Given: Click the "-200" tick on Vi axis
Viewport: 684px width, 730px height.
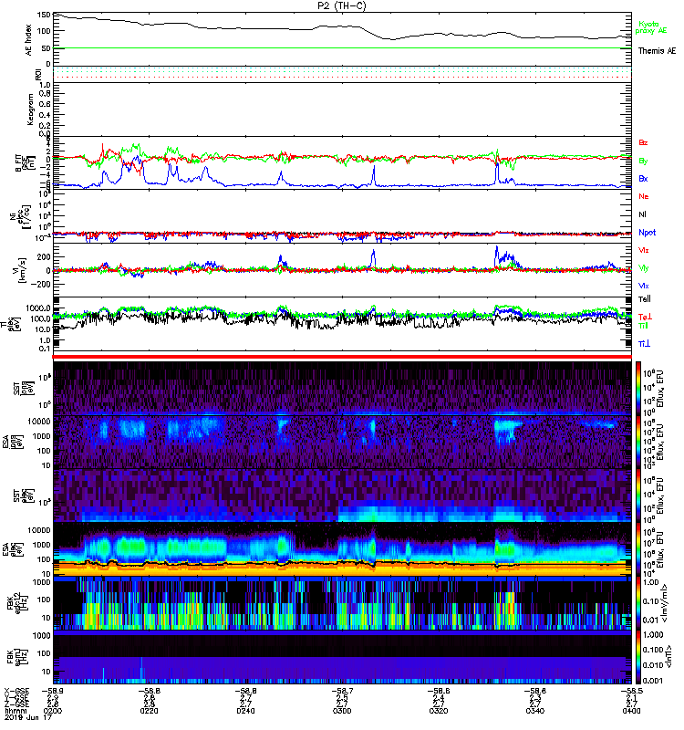Looking at the screenshot, I should (x=40, y=284).
